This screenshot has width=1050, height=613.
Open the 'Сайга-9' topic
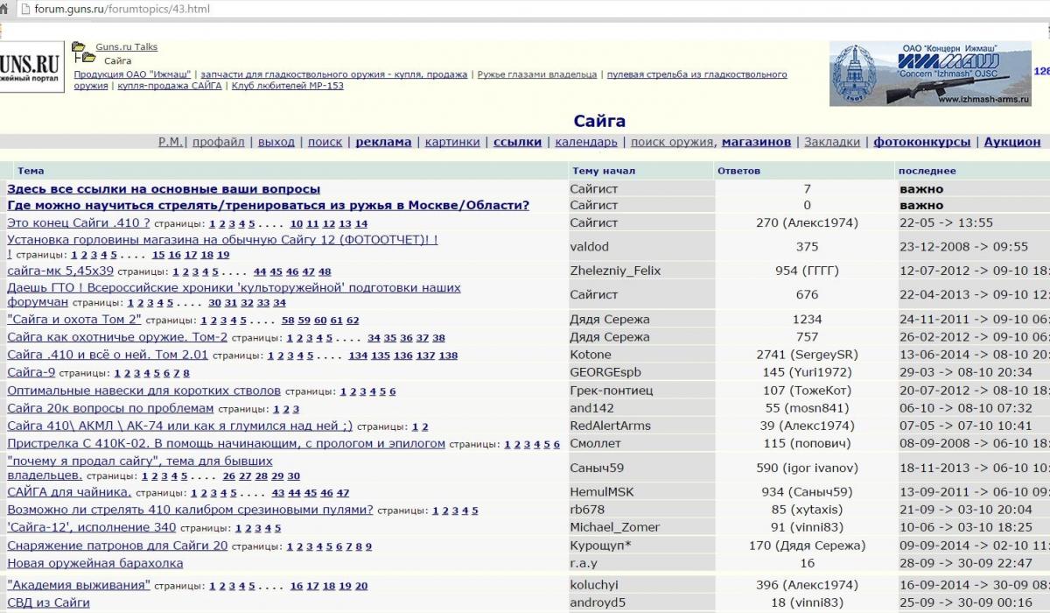[x=31, y=372]
